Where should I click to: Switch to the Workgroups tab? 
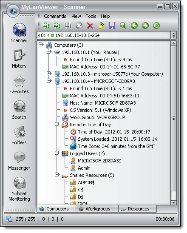pos(97,209)
